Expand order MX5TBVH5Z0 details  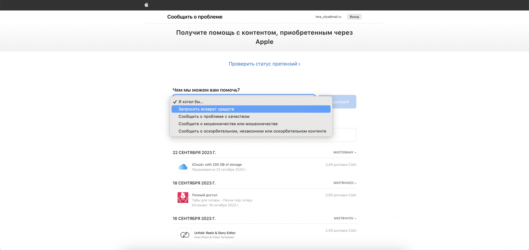[x=345, y=183]
